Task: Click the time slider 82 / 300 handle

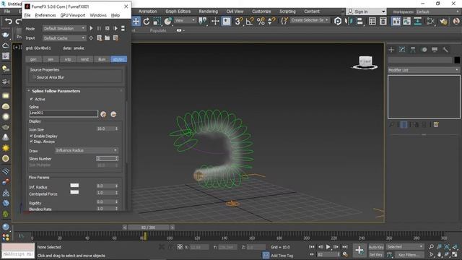Action: (x=149, y=227)
